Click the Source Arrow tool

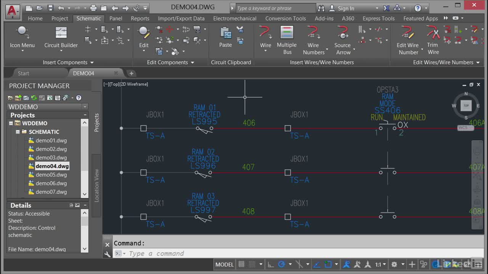tap(343, 40)
